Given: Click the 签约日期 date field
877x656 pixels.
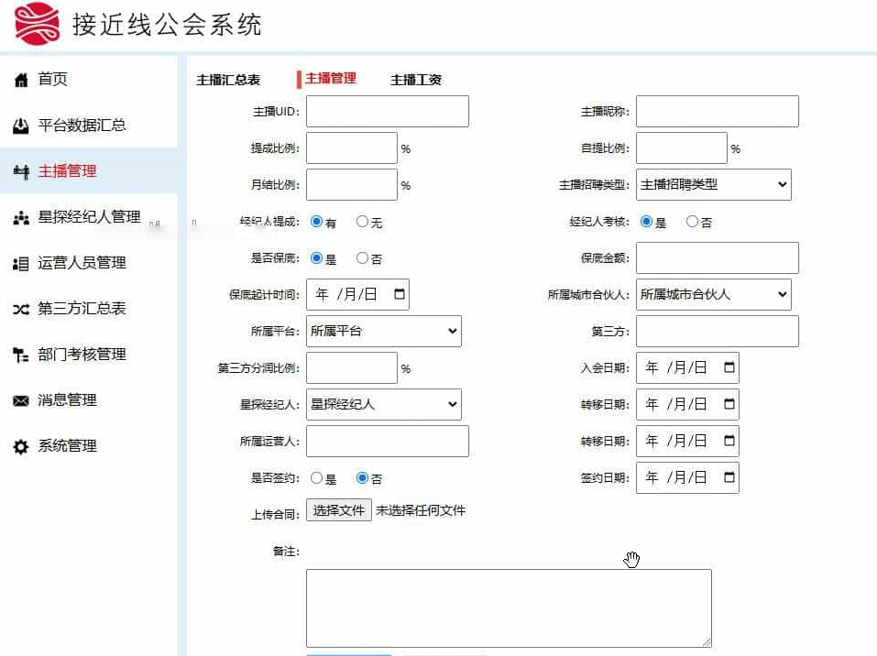Looking at the screenshot, I should (x=687, y=477).
